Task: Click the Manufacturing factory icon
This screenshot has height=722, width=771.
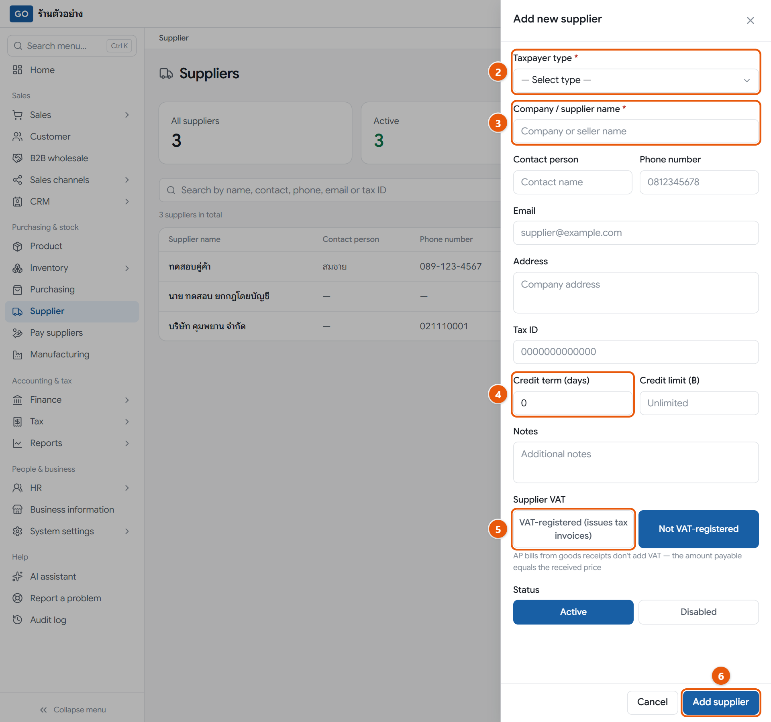Action: (x=17, y=355)
